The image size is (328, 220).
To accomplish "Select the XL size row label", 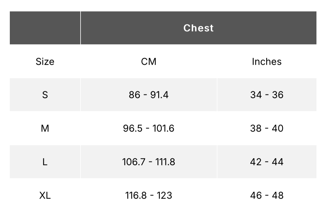I will tap(45, 195).
